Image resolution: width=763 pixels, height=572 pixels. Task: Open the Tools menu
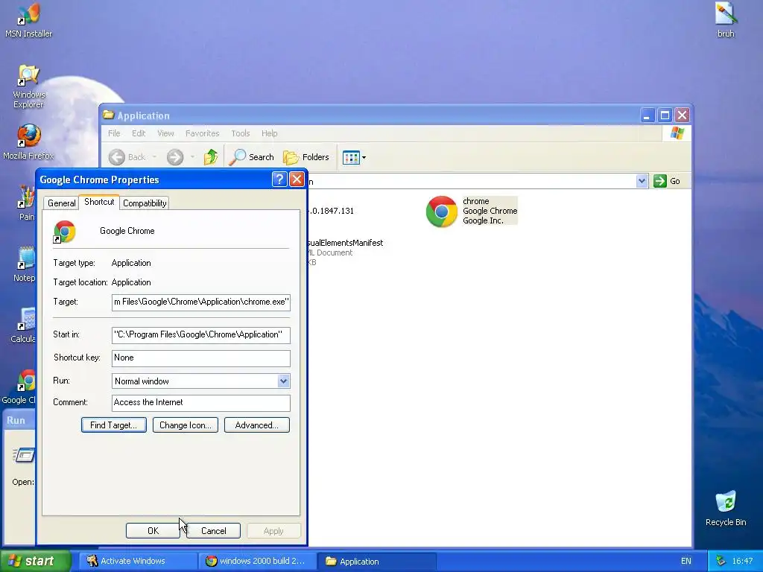click(x=241, y=133)
